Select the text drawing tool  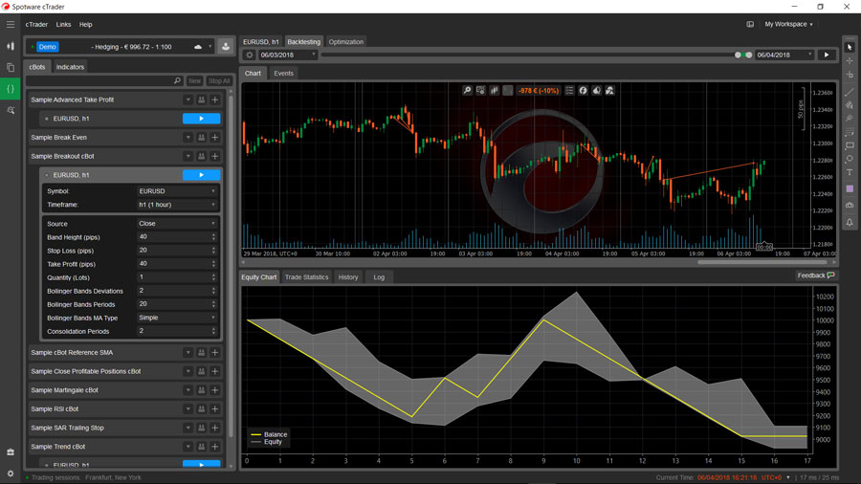coord(850,172)
